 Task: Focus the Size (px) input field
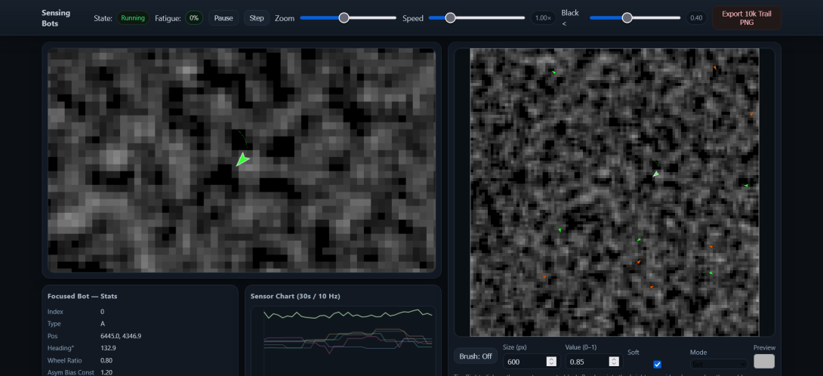tap(532, 362)
